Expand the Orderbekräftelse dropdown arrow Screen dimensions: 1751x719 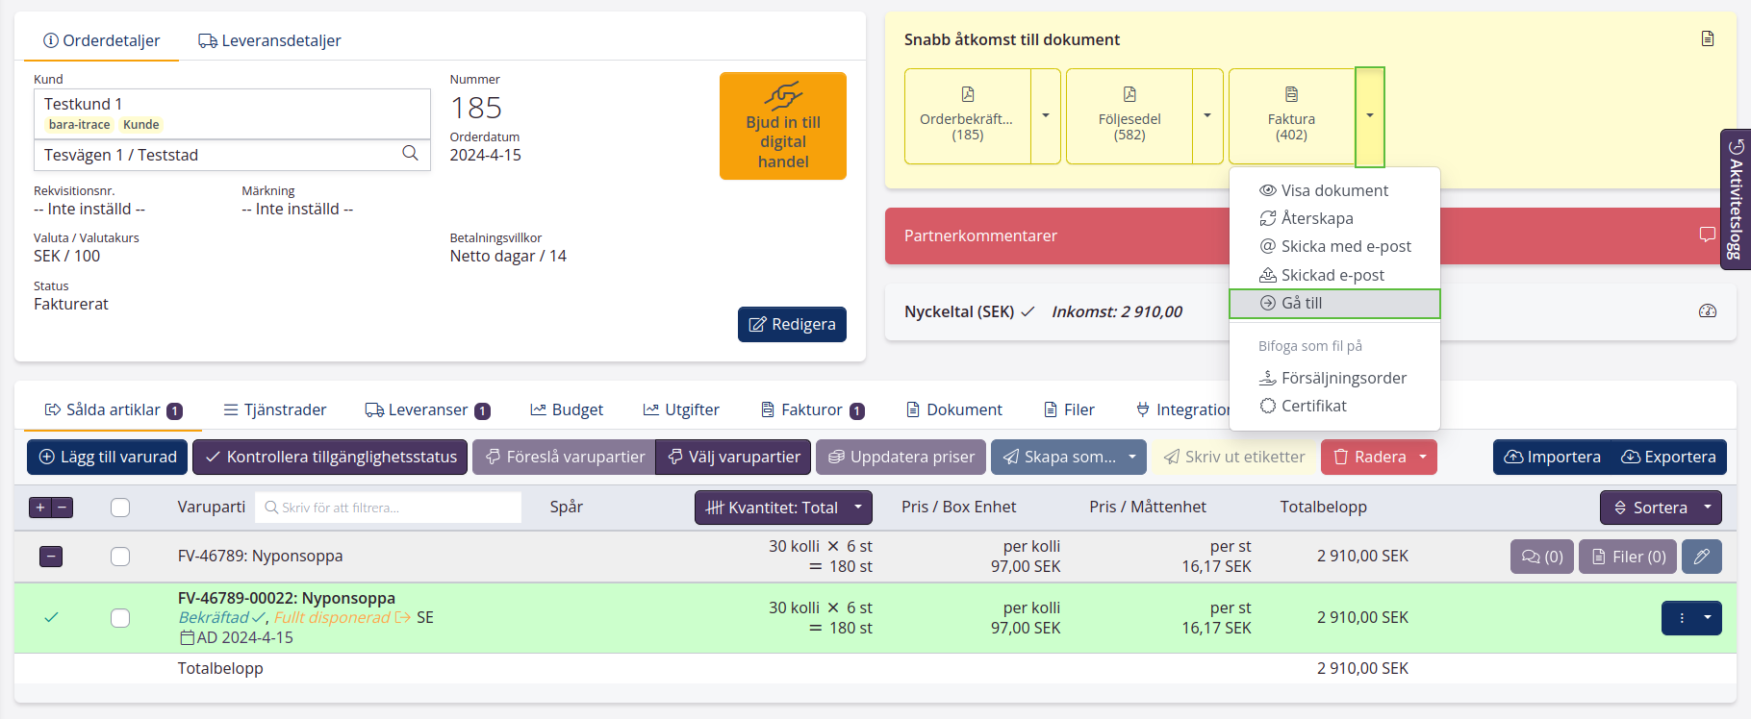coord(1046,115)
